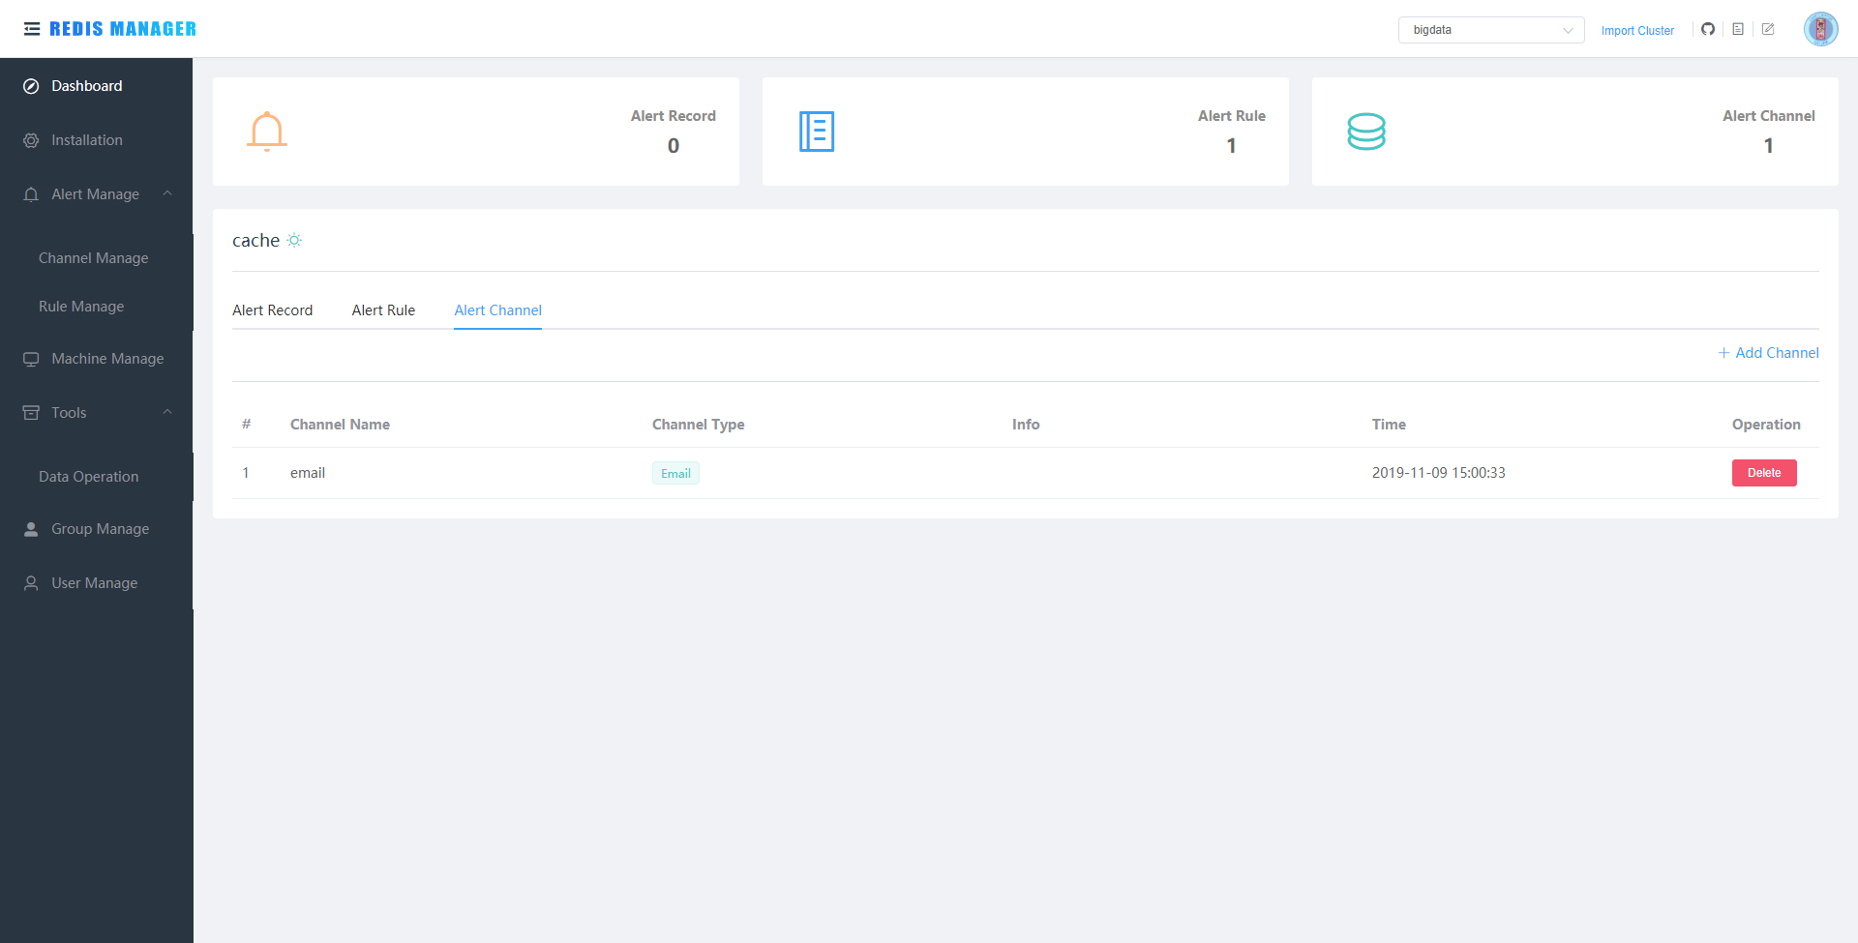Image resolution: width=1858 pixels, height=943 pixels.
Task: Delete the email channel row
Action: click(1764, 473)
